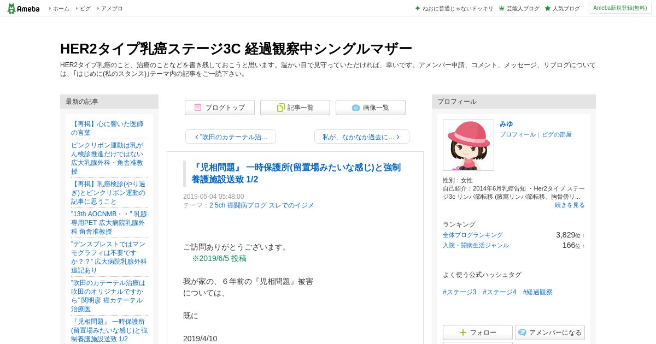Open the 人気ブログ link
Screen dimensions: 656x344
click(566, 8)
